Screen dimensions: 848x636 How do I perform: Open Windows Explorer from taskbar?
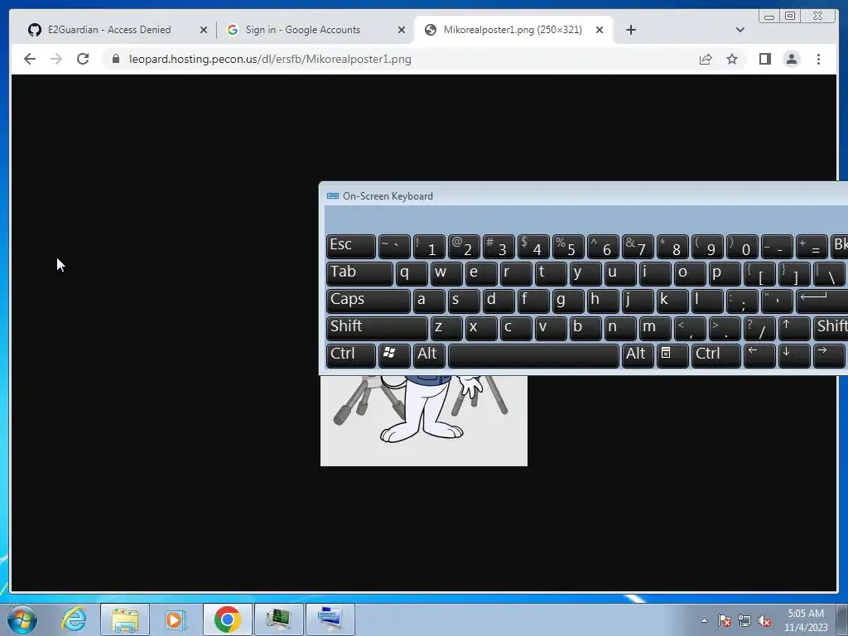point(124,619)
